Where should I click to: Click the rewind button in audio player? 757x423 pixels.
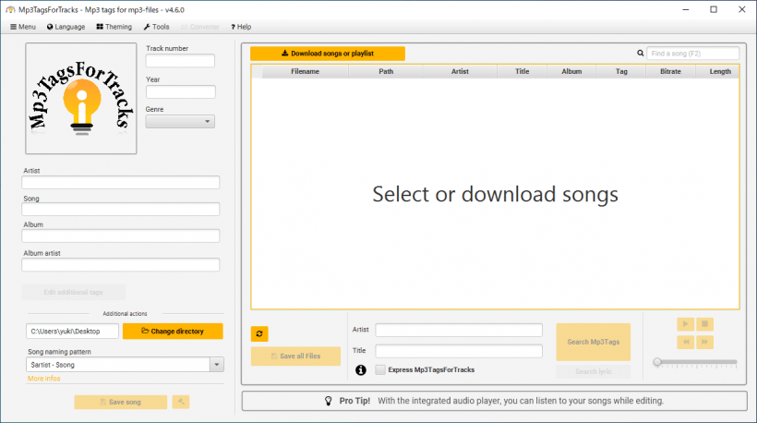tap(686, 342)
